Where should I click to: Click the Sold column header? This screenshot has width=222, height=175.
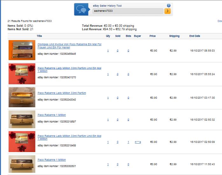118,36
